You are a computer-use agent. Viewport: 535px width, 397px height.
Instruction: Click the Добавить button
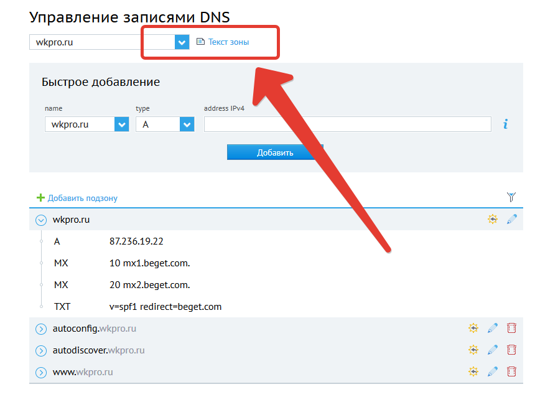click(x=275, y=152)
